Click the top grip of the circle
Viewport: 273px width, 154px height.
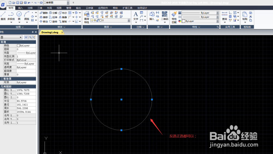point(121,69)
